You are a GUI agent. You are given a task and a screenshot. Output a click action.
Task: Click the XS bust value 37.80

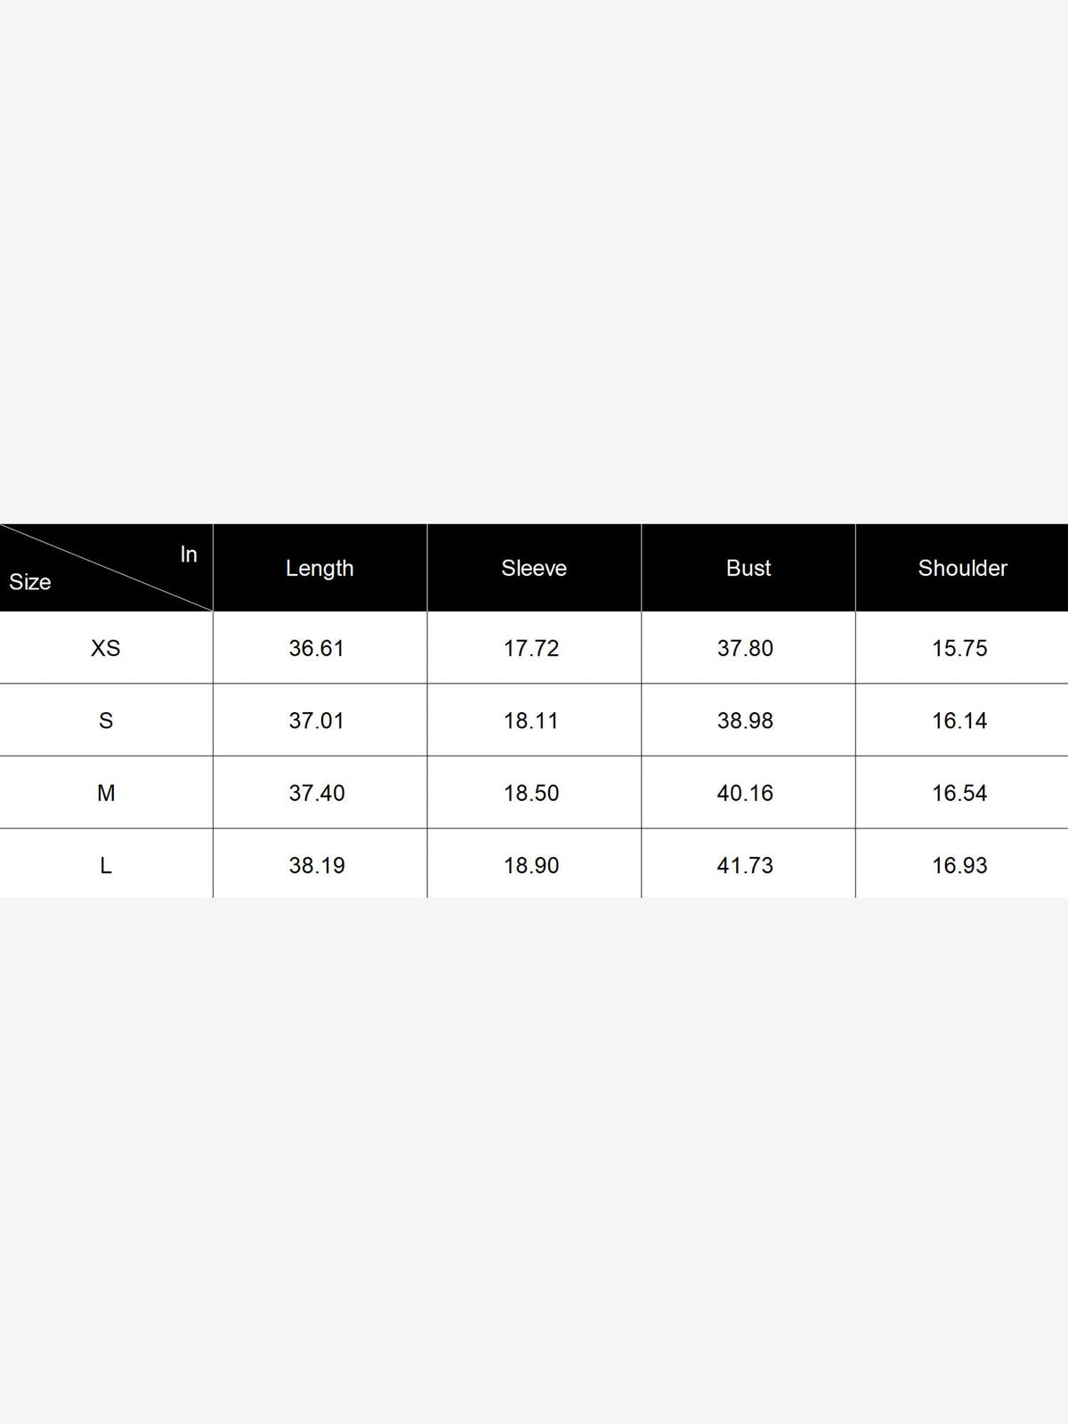[x=745, y=648]
